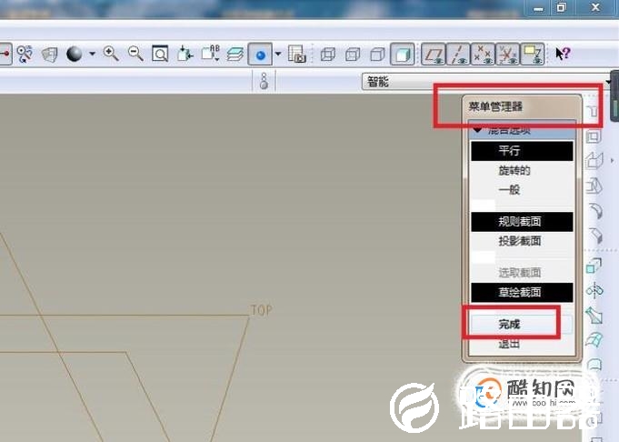
Task: Click the traffic light regeneration status icon
Action: 264,81
